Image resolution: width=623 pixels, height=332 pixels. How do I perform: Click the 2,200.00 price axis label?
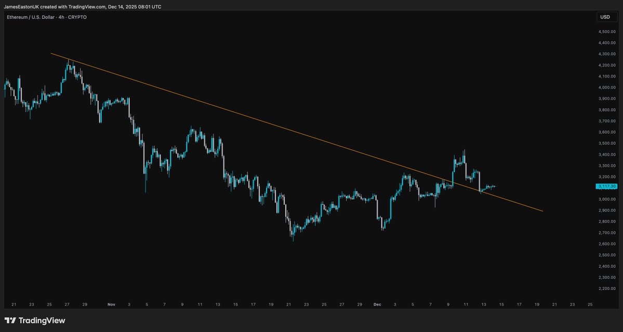click(x=607, y=288)
